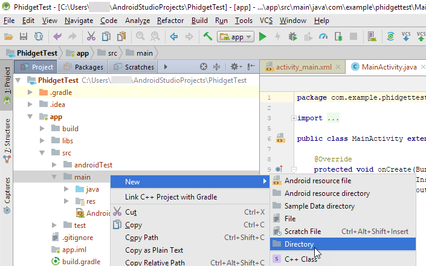
Task: Expand the java folder node
Action: click(x=66, y=189)
